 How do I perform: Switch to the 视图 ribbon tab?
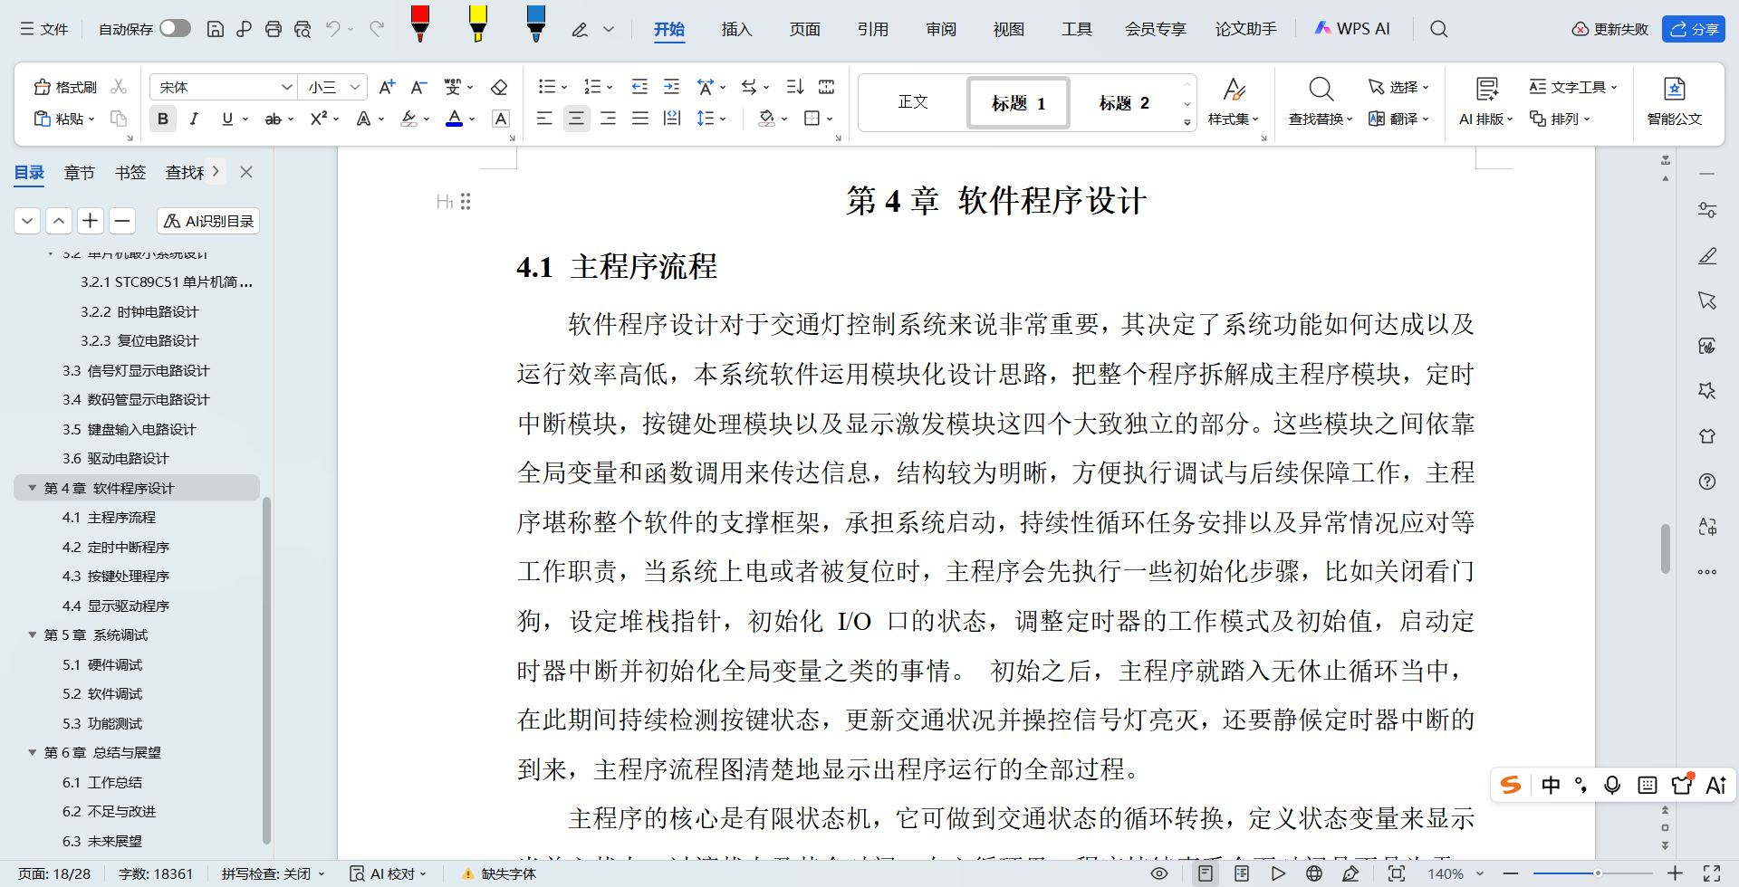coord(1009,29)
